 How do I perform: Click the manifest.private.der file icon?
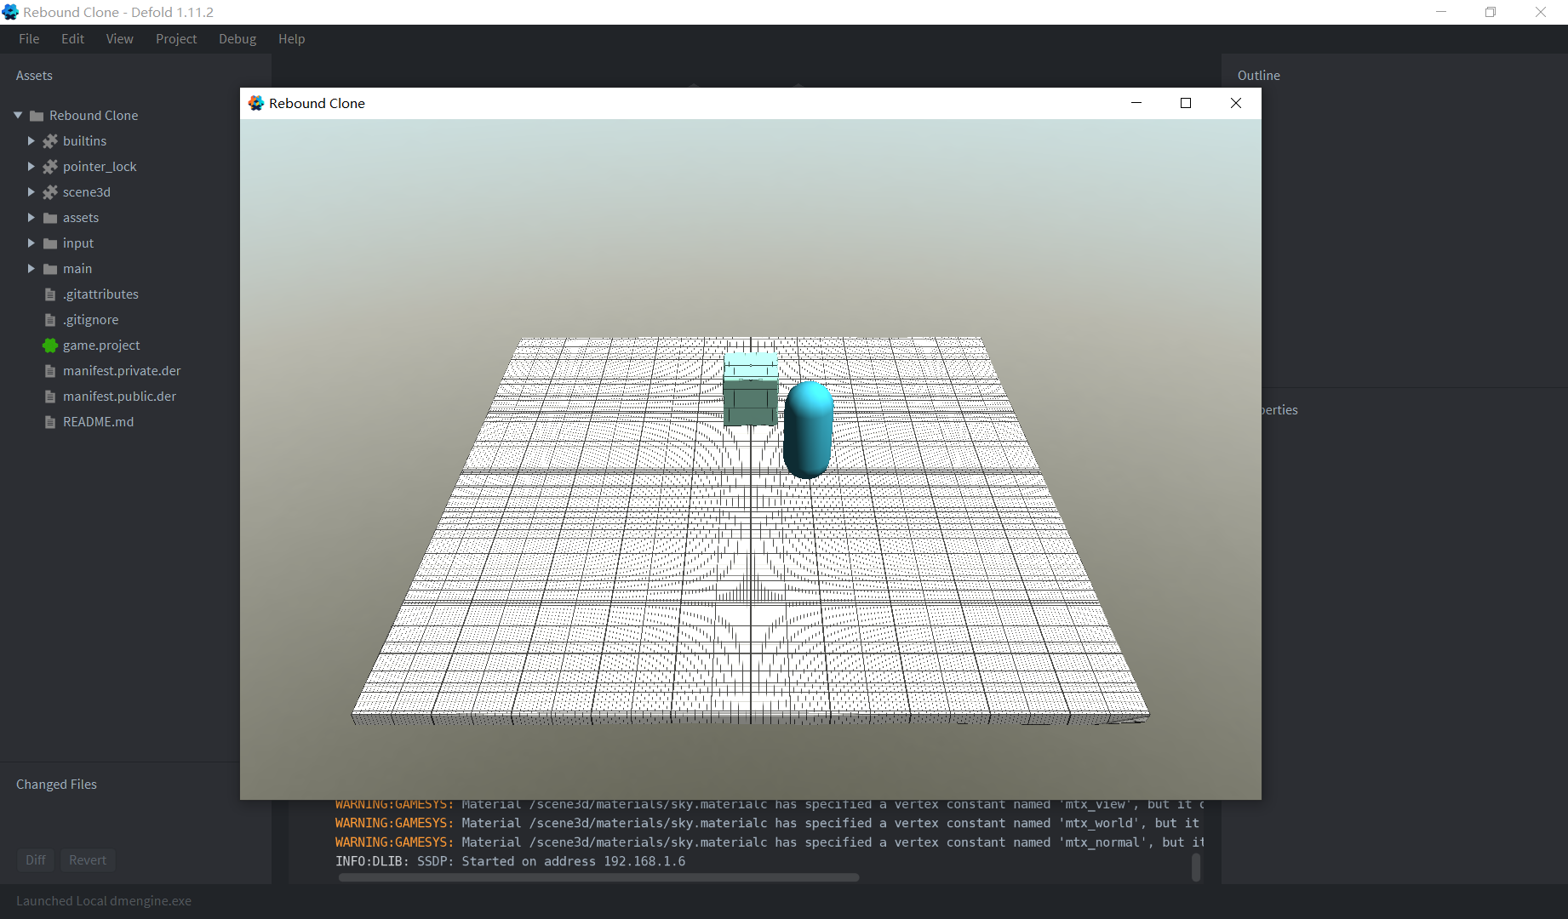[x=50, y=371]
